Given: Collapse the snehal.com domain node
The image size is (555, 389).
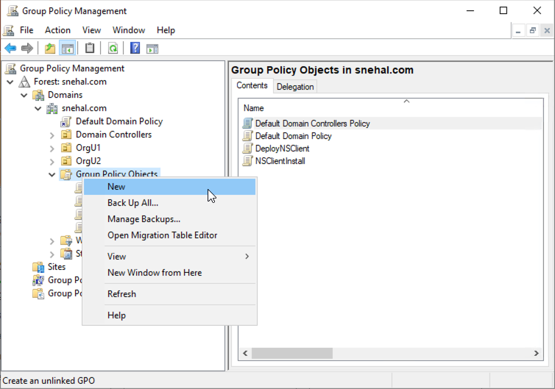Looking at the screenshot, I should point(38,109).
